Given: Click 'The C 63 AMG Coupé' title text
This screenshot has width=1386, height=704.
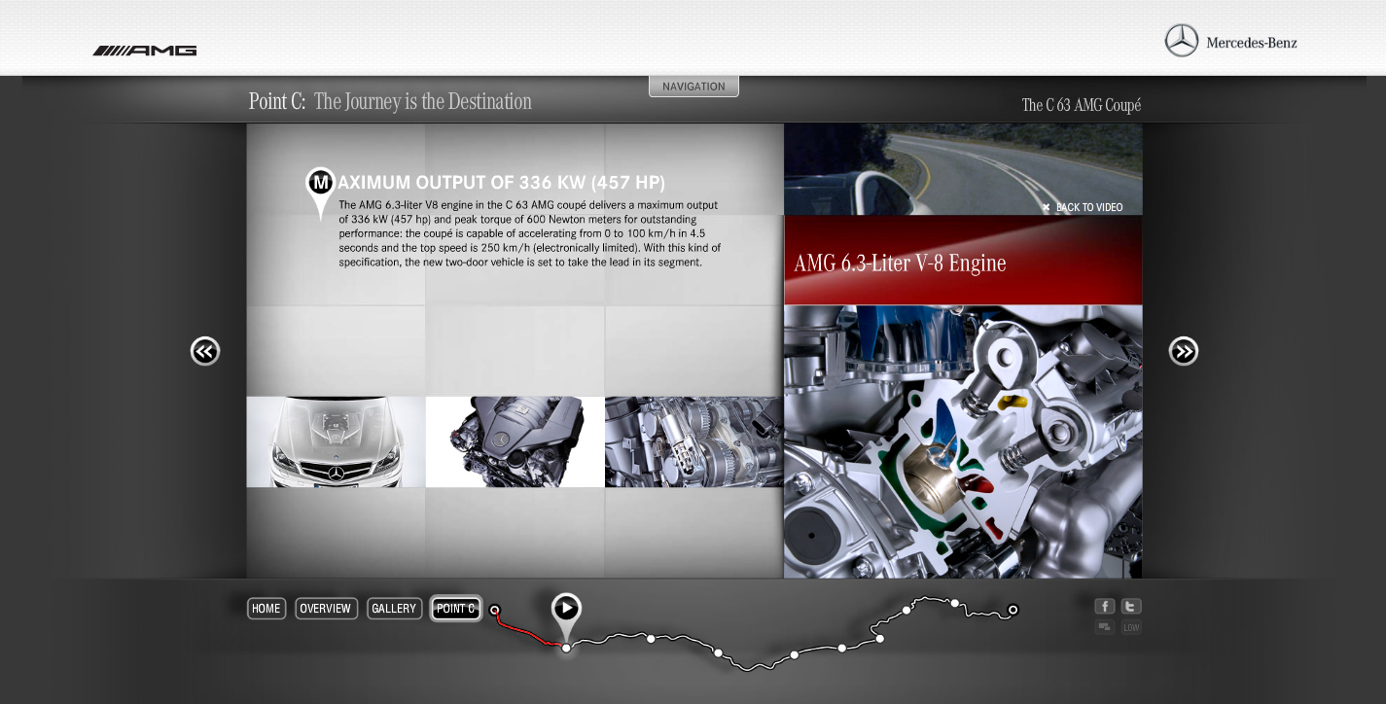Looking at the screenshot, I should tap(1081, 105).
